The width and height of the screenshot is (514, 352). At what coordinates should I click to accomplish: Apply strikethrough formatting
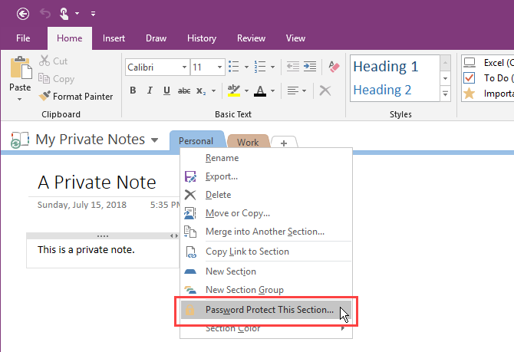[x=184, y=90]
